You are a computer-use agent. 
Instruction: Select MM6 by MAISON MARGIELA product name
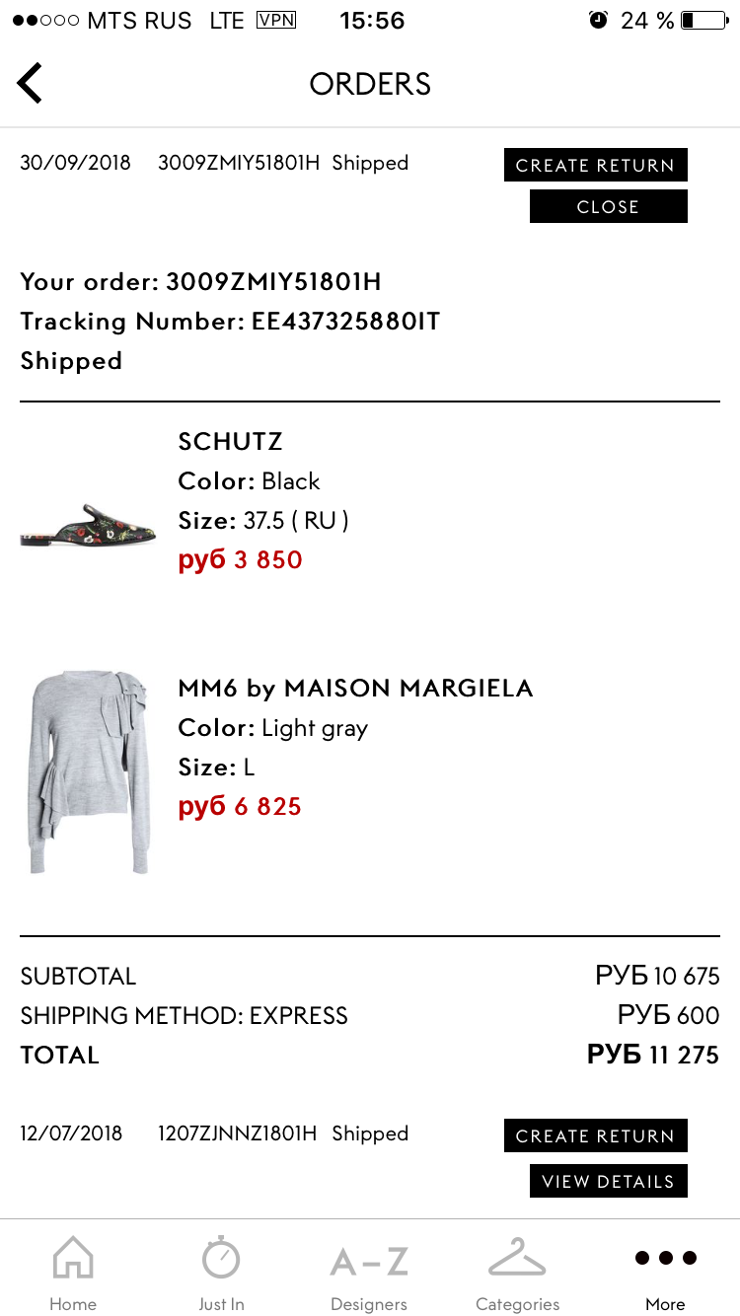point(355,688)
